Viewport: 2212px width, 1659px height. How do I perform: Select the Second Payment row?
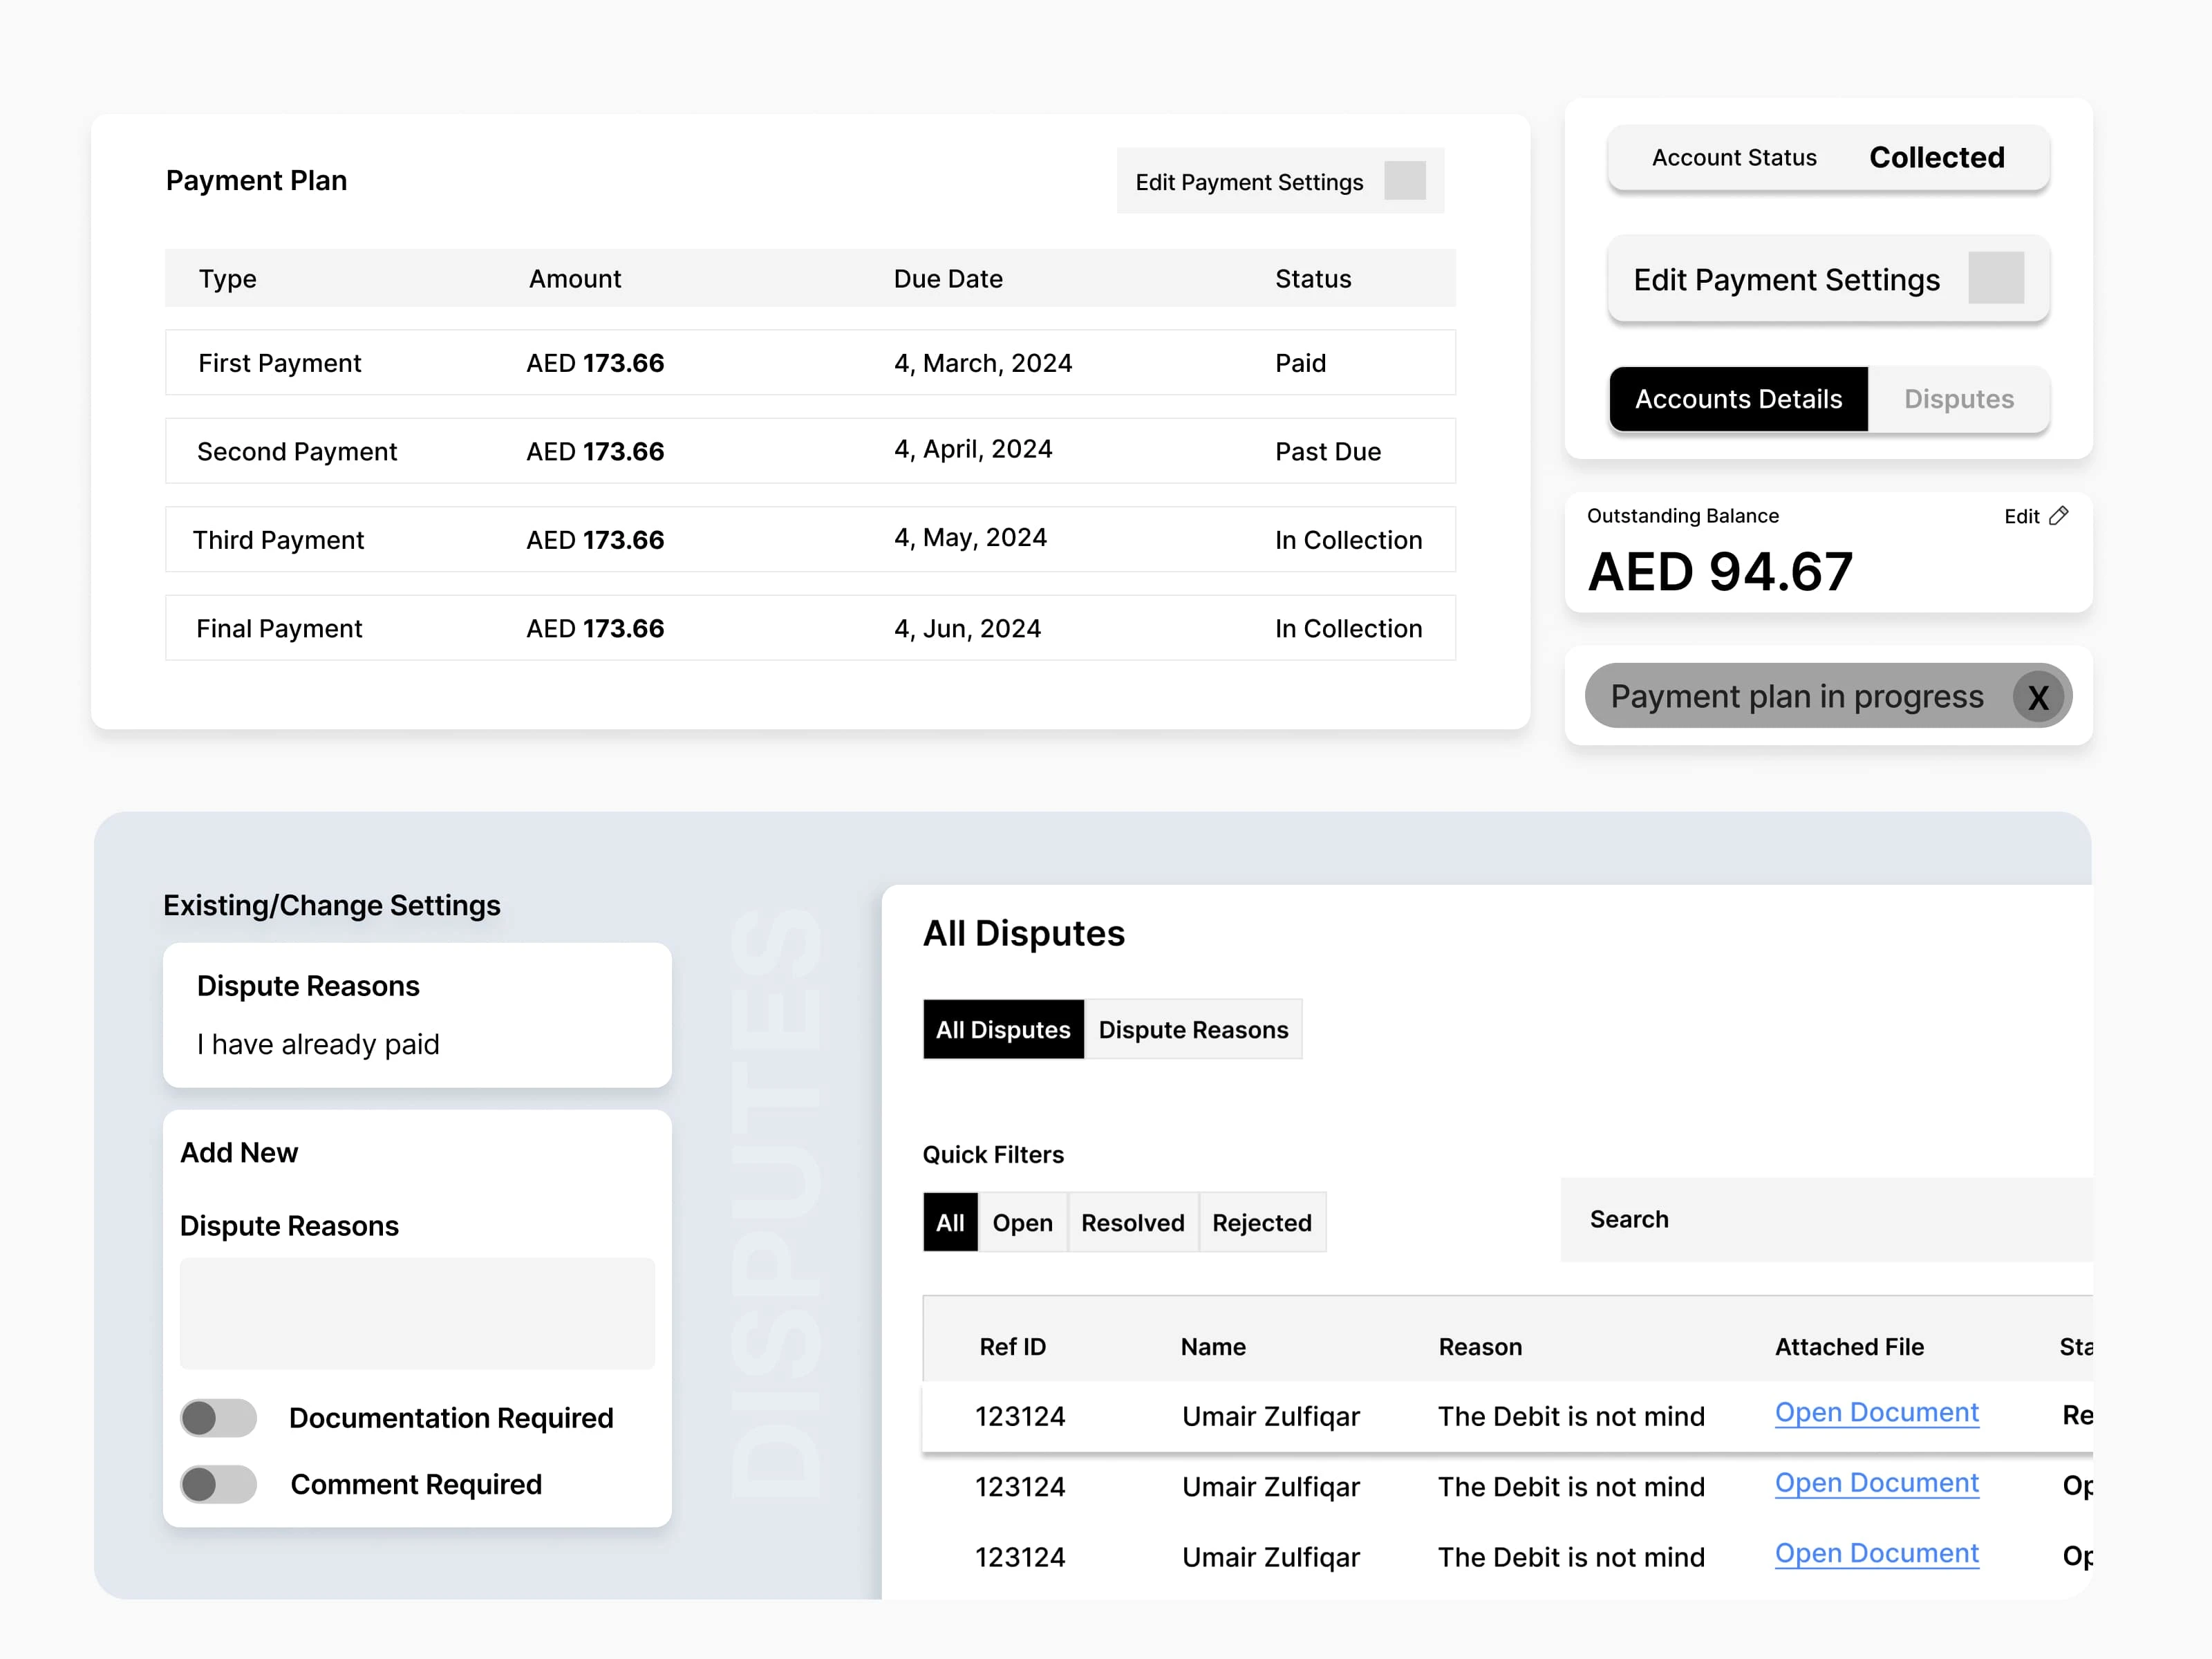click(x=810, y=451)
